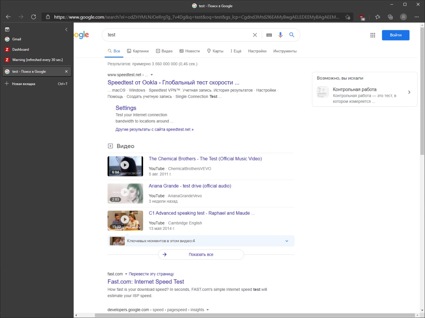Open the Favorites list
Screen dimensions: 425x318
pyautogui.click(x=378, y=17)
